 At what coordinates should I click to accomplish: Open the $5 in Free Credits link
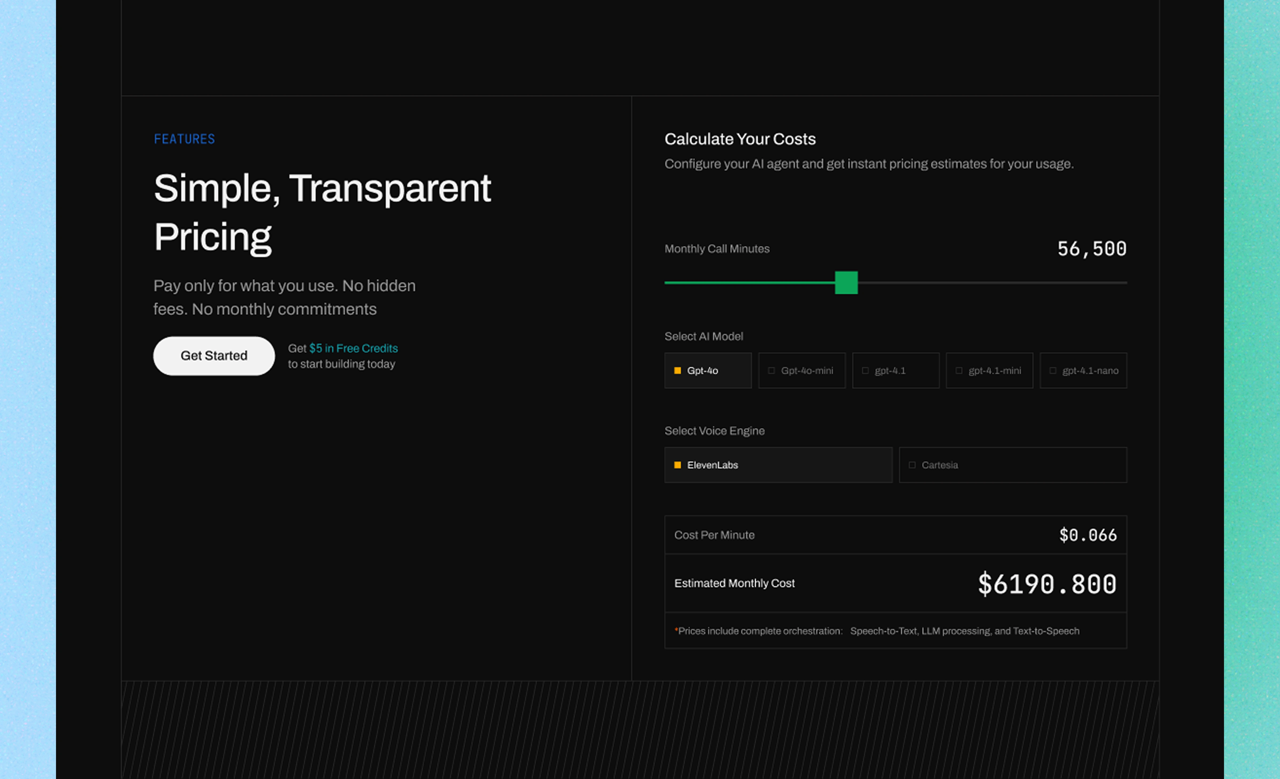click(353, 348)
